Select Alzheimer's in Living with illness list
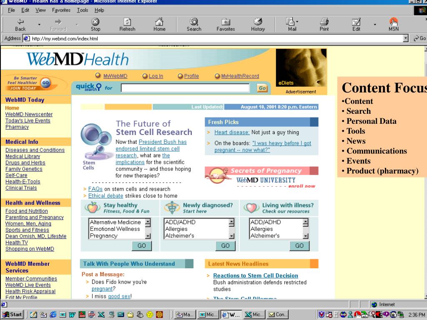 [x=265, y=236]
